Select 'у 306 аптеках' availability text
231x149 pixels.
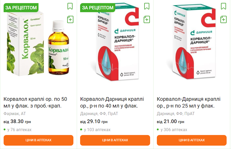174,130
